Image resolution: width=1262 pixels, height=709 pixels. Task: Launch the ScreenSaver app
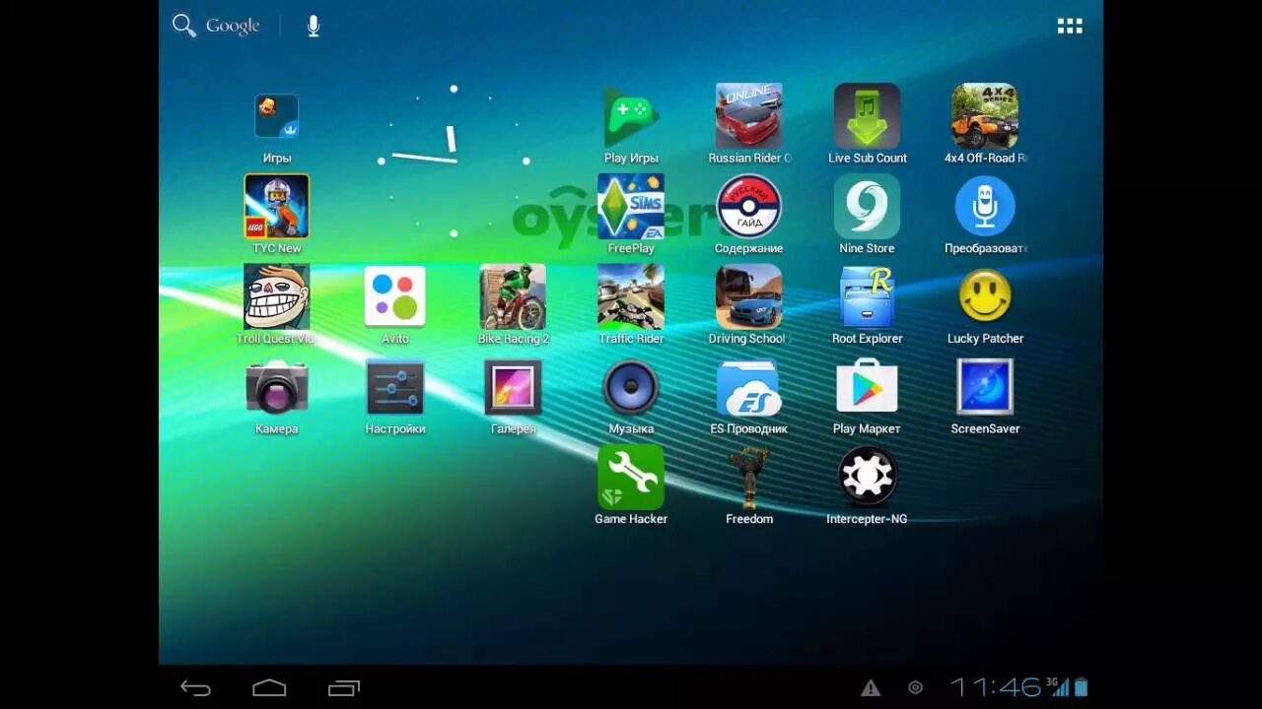click(x=985, y=386)
